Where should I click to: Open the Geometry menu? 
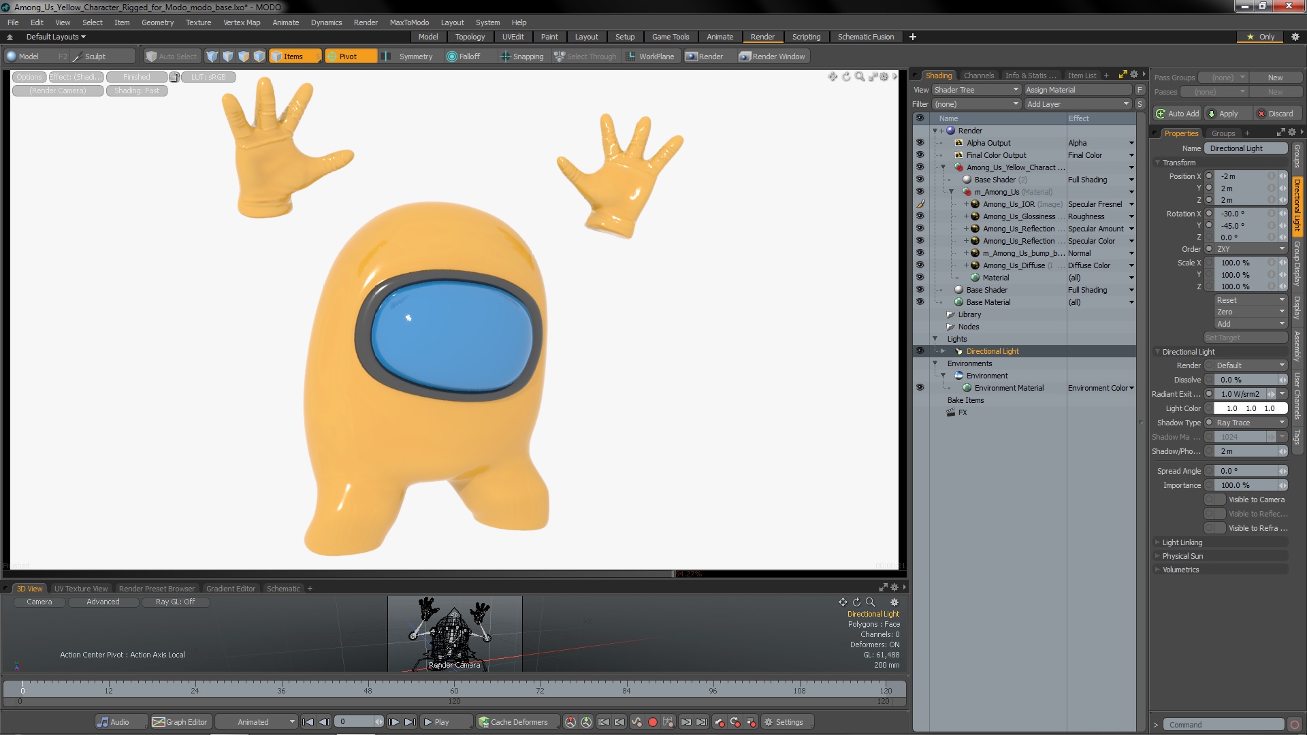pyautogui.click(x=157, y=22)
